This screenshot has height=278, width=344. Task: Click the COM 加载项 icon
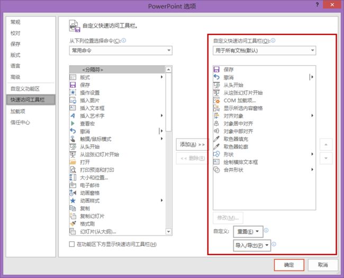tap(216, 100)
